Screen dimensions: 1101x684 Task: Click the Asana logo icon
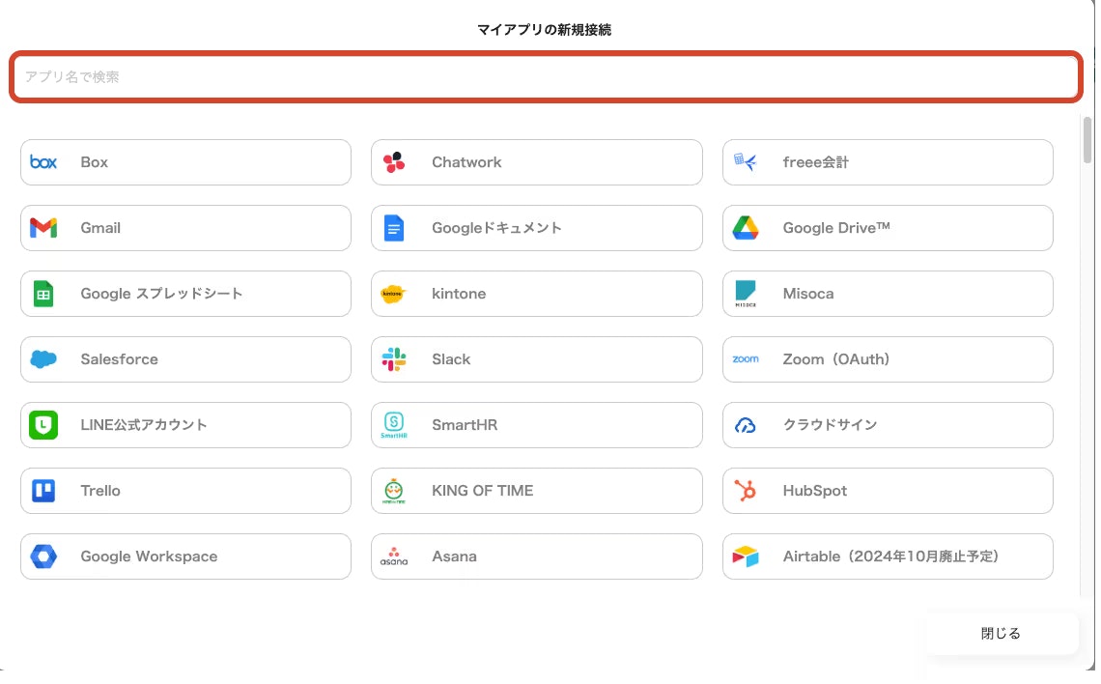pyautogui.click(x=394, y=556)
